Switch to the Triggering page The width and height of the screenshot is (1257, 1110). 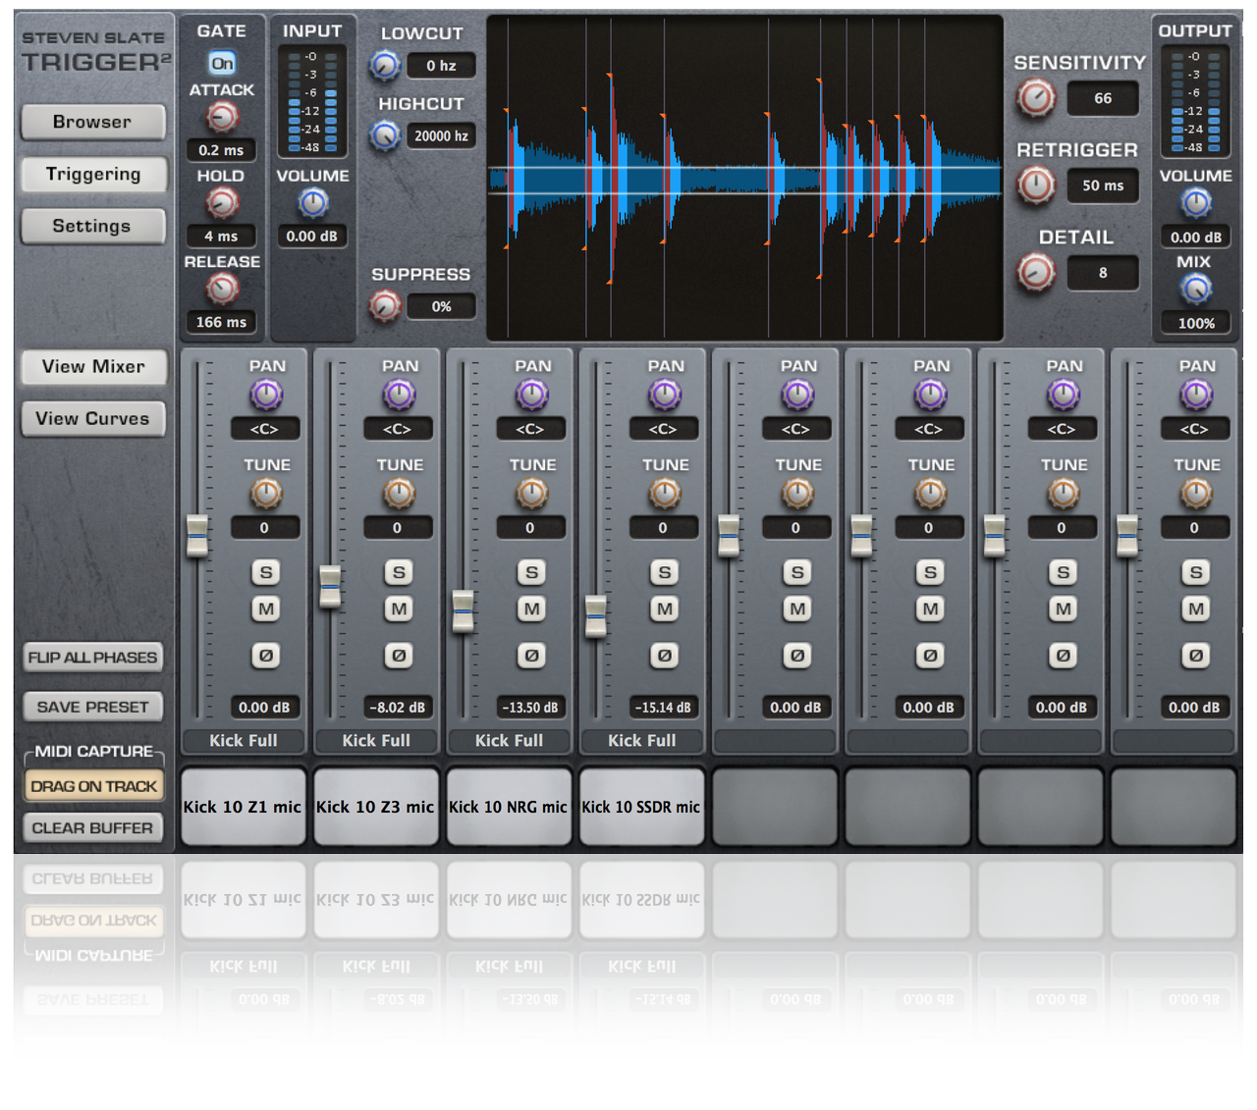tap(93, 174)
